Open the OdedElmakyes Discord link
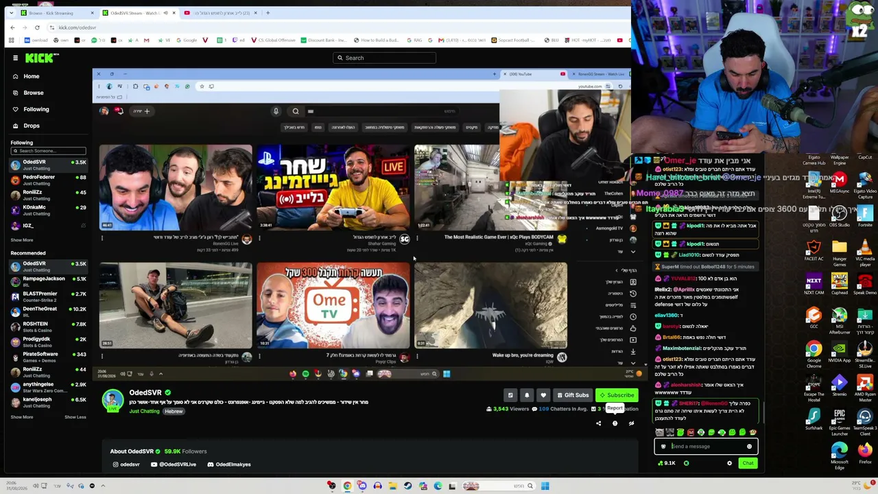 pyautogui.click(x=229, y=464)
